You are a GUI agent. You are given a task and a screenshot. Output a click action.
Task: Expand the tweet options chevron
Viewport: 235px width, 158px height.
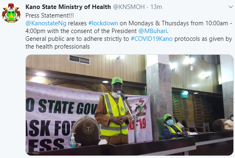pyautogui.click(x=230, y=7)
